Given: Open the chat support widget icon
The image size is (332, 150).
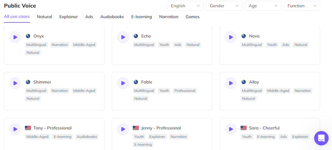Looking at the screenshot, I should tap(321, 138).
